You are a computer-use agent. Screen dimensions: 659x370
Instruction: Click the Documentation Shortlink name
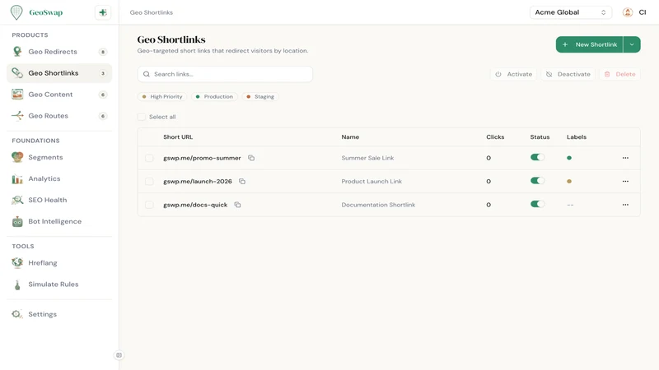378,205
